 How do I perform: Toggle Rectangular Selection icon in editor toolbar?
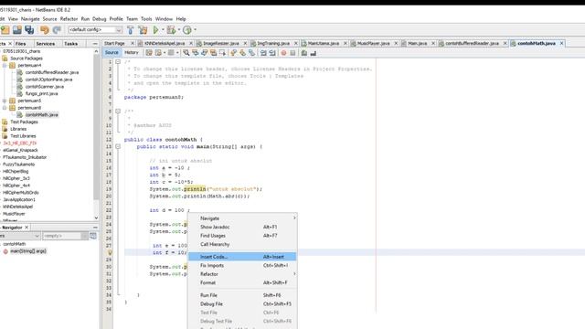(222, 53)
